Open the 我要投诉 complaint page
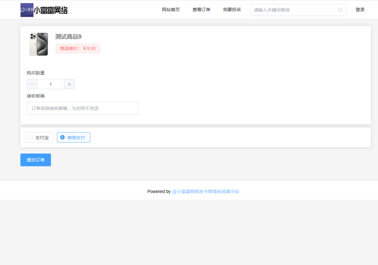 [232, 10]
